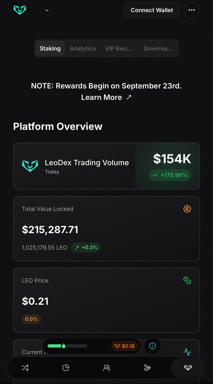Expand the chevron dropdown next to logo

(47, 10)
